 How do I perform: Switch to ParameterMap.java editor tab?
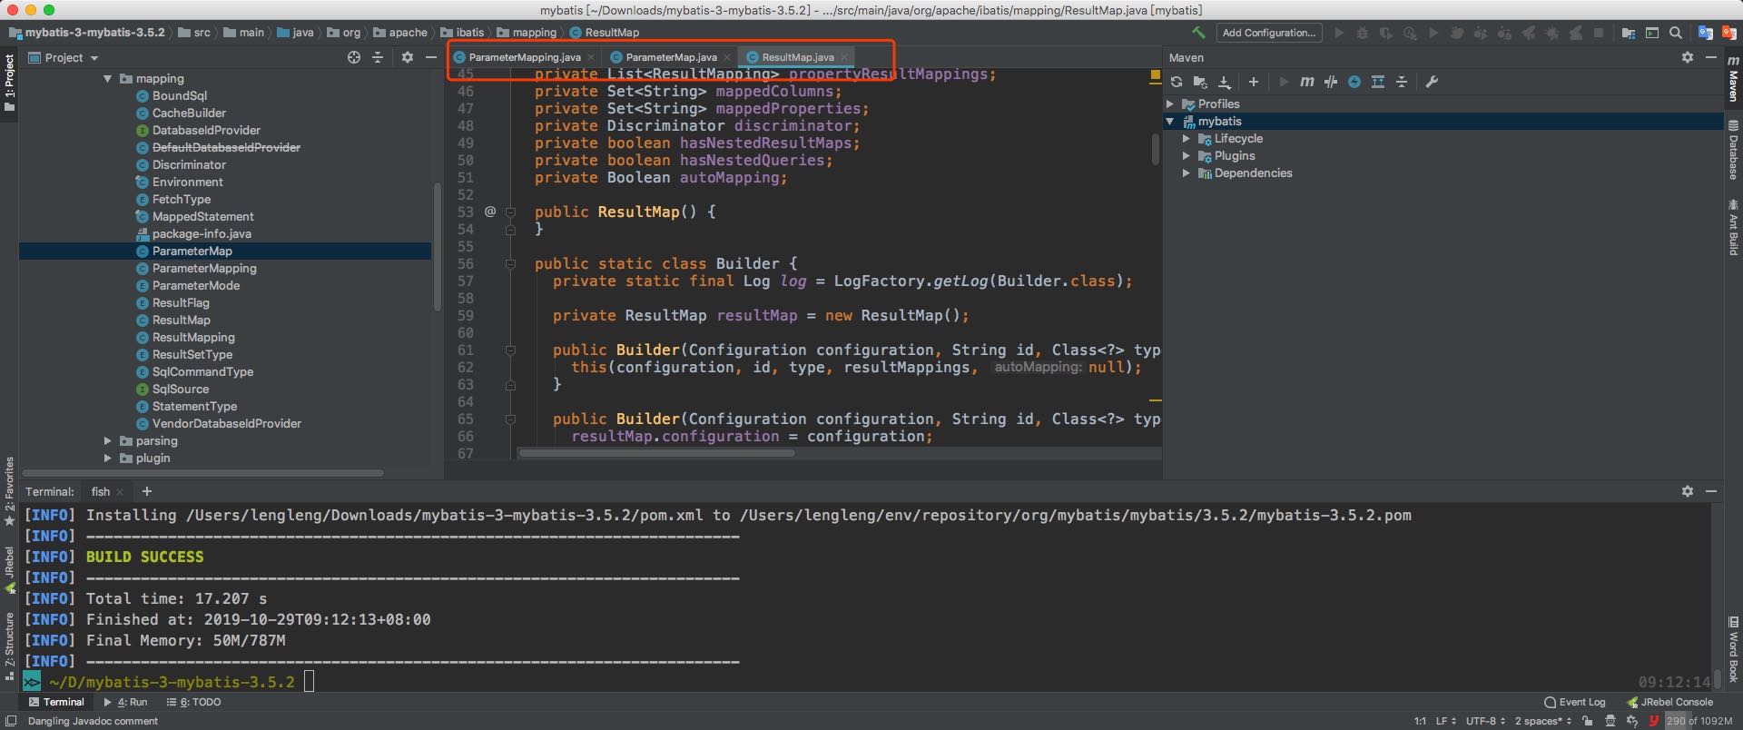coord(671,57)
